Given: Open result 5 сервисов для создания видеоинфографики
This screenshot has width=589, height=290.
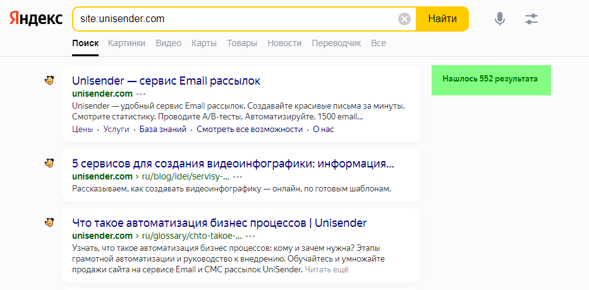Looking at the screenshot, I should pyautogui.click(x=233, y=164).
